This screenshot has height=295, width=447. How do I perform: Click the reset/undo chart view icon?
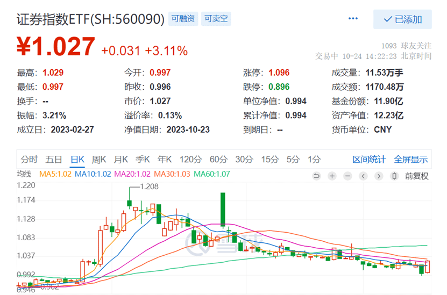tap(316, 176)
